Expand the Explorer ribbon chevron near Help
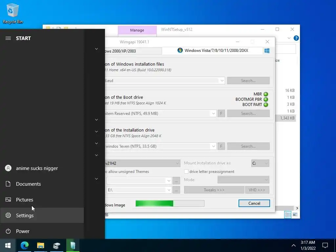 pos(289,38)
